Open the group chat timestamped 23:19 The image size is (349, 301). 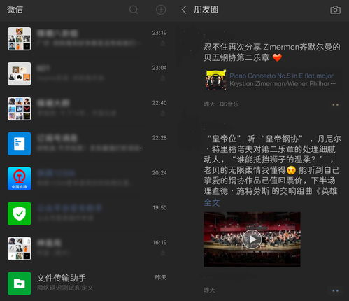tap(87, 38)
